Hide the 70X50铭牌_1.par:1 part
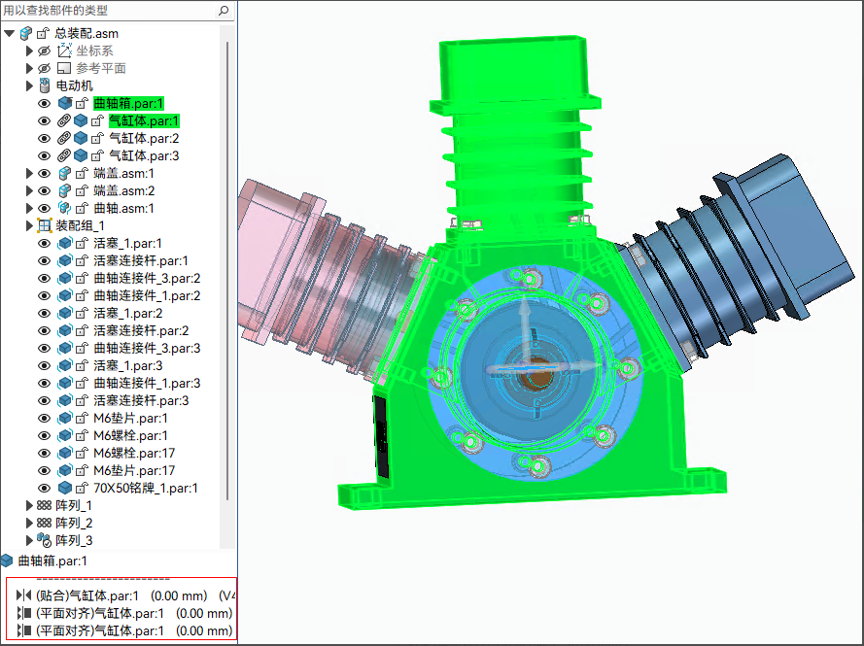This screenshot has width=864, height=646. click(44, 488)
